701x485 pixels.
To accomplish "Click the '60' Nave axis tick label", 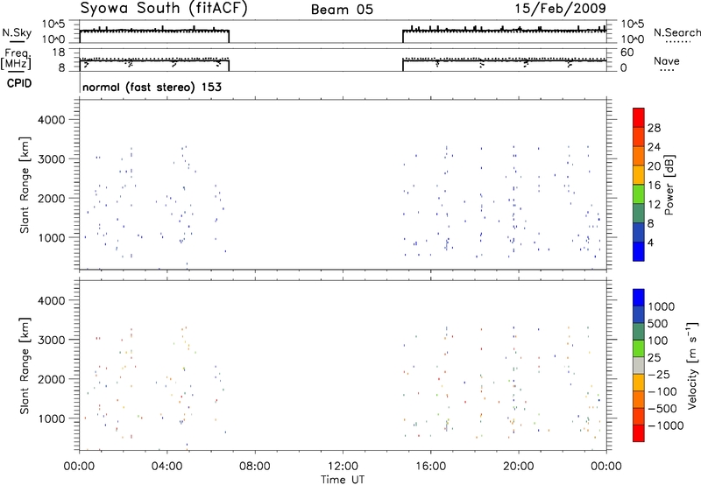I will (627, 53).
